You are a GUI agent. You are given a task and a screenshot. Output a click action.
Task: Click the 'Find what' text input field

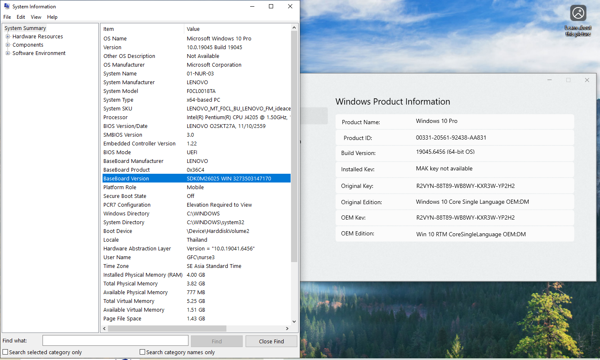(x=115, y=341)
